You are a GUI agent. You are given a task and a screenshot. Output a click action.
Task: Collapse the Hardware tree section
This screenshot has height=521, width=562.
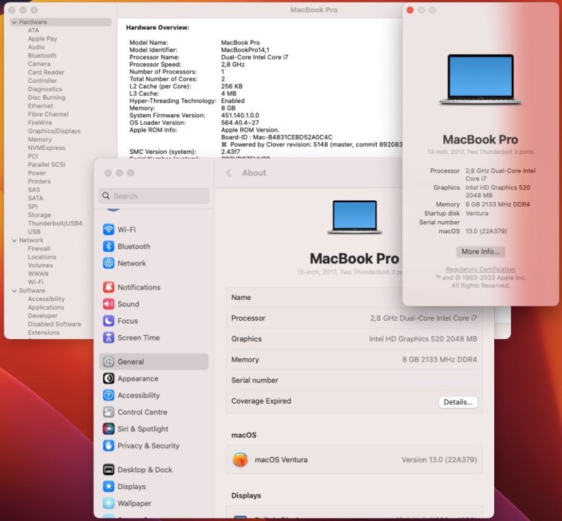14,22
